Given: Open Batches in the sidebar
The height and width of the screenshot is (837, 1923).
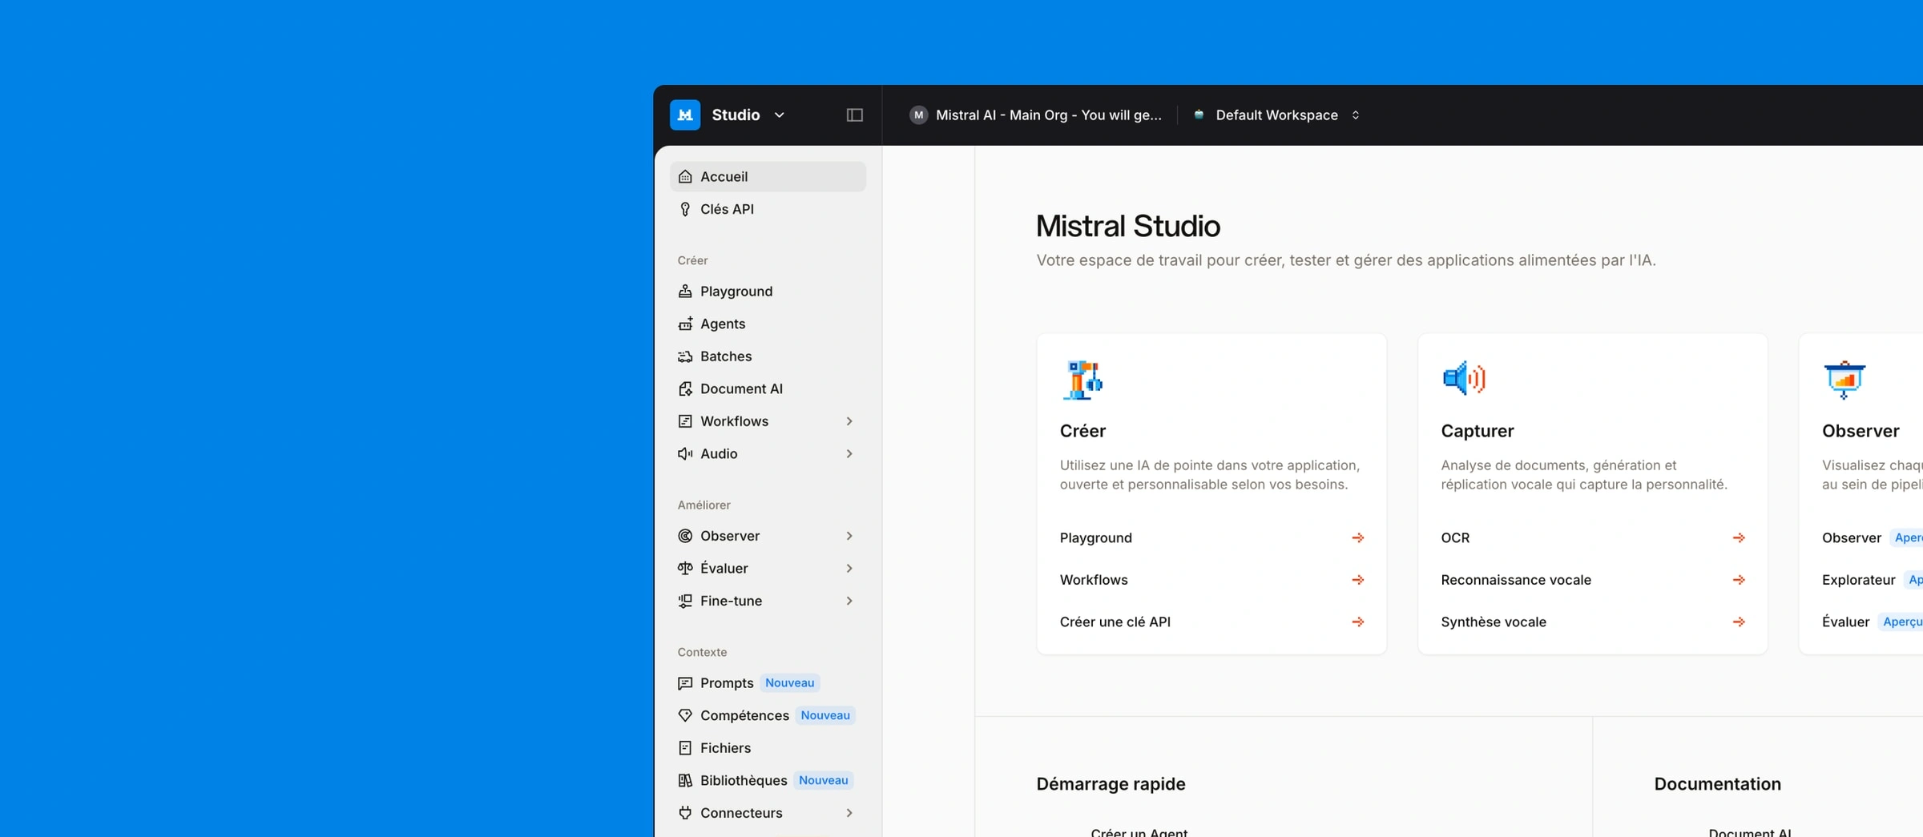Looking at the screenshot, I should point(768,356).
